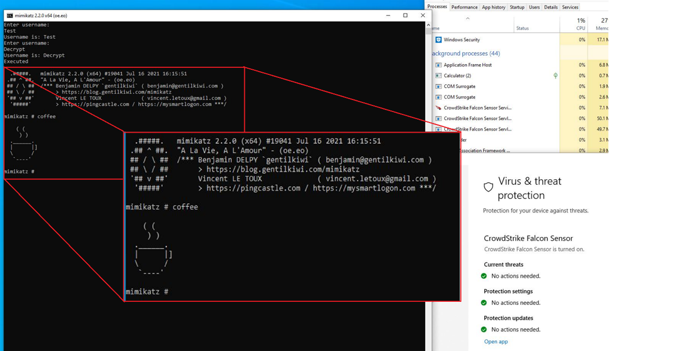
Task: Click the mimikatz console title bar icon
Action: point(10,16)
